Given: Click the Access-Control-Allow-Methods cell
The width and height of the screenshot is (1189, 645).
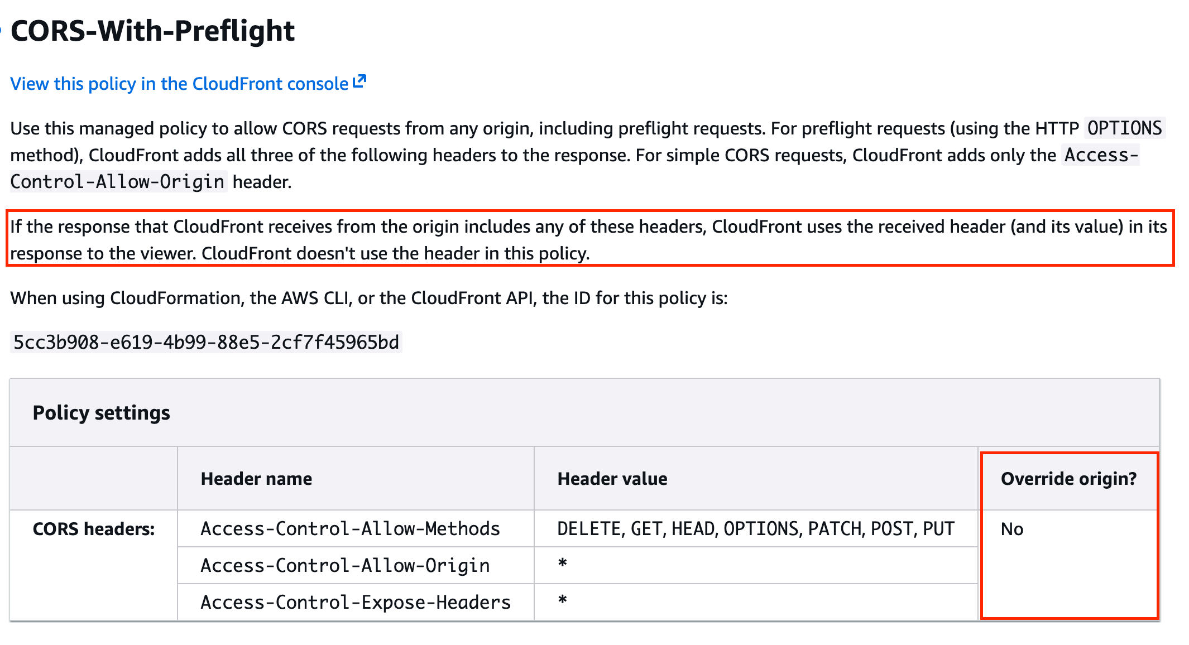Looking at the screenshot, I should click(x=350, y=529).
